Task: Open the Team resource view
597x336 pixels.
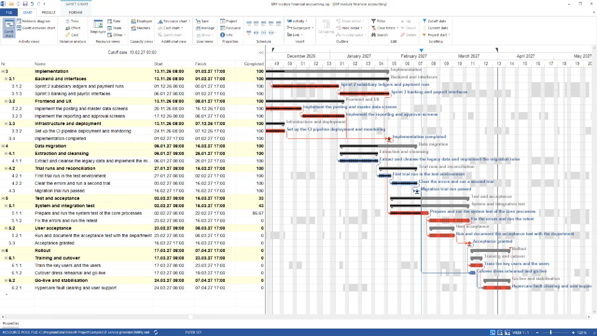Action: pyautogui.click(x=114, y=28)
